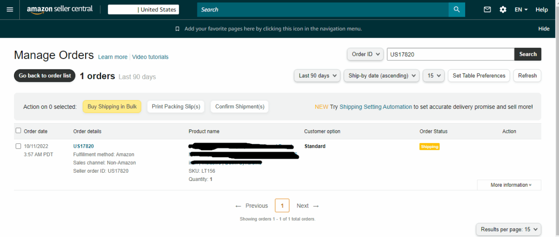Click the Amazon Seller Central logo
Screen dimensions: 559x237
point(60,10)
